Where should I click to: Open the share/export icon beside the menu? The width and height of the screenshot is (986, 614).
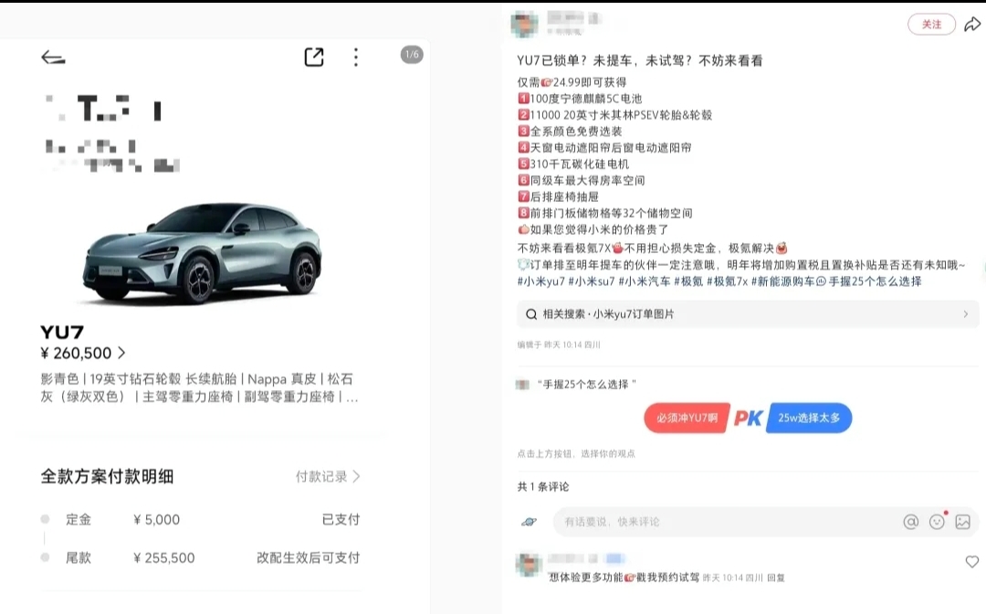click(x=314, y=58)
